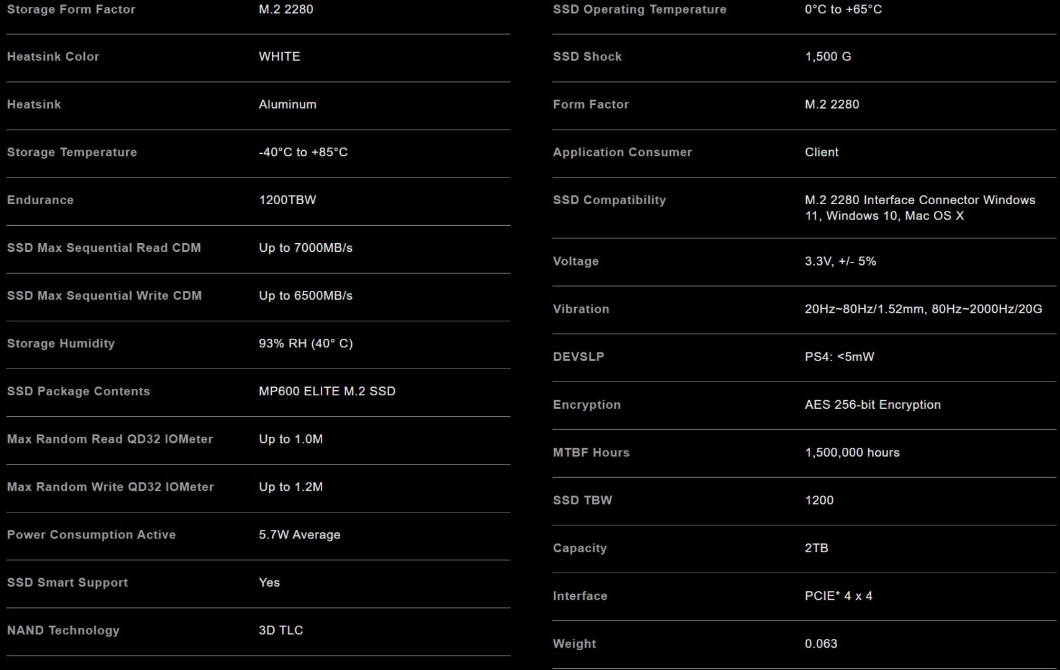1060x670 pixels.
Task: Click the PCIE 4 x 4 interface value
Action: pos(838,596)
